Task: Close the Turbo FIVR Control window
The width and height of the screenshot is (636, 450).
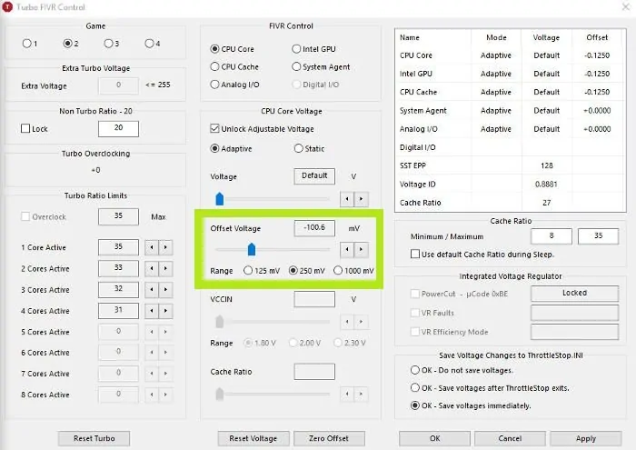Action: pyautogui.click(x=626, y=7)
